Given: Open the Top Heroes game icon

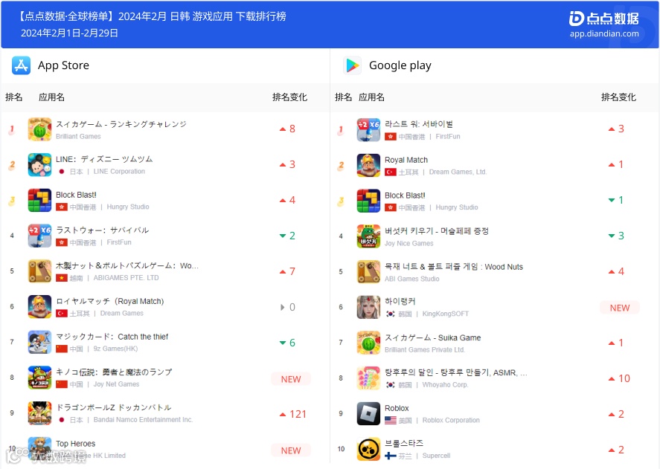Looking at the screenshot, I should pyautogui.click(x=39, y=449).
